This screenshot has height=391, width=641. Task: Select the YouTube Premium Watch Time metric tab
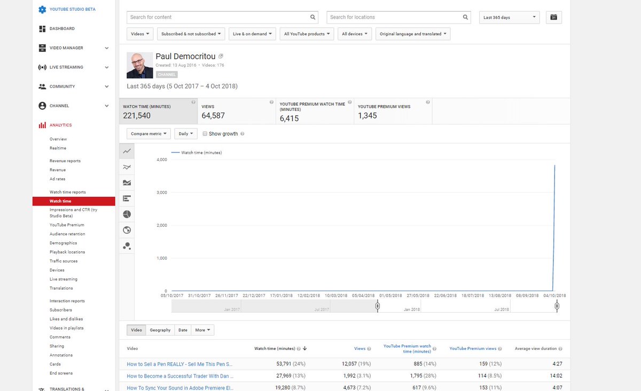click(x=315, y=111)
